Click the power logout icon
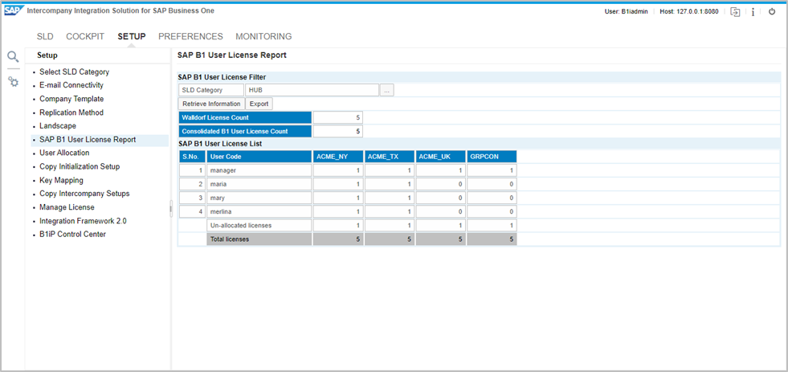Screen dimensions: 788x372 point(772,12)
